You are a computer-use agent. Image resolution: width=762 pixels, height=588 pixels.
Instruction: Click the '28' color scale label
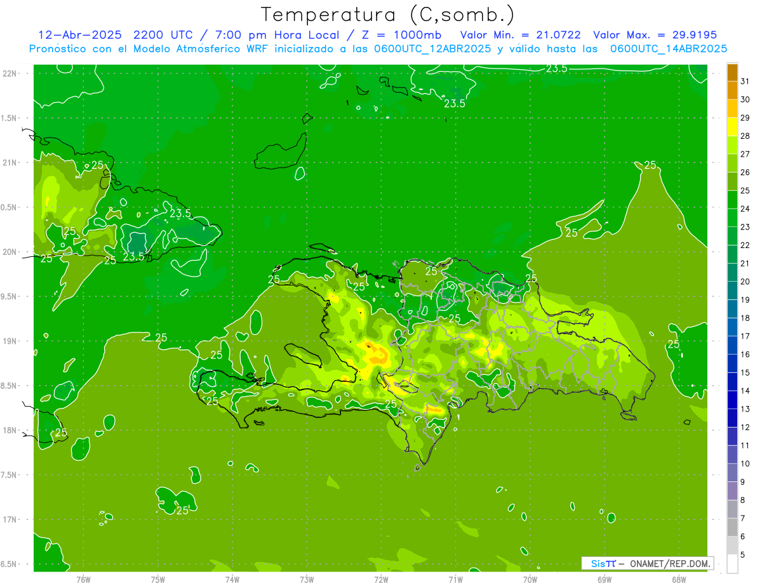(x=745, y=136)
